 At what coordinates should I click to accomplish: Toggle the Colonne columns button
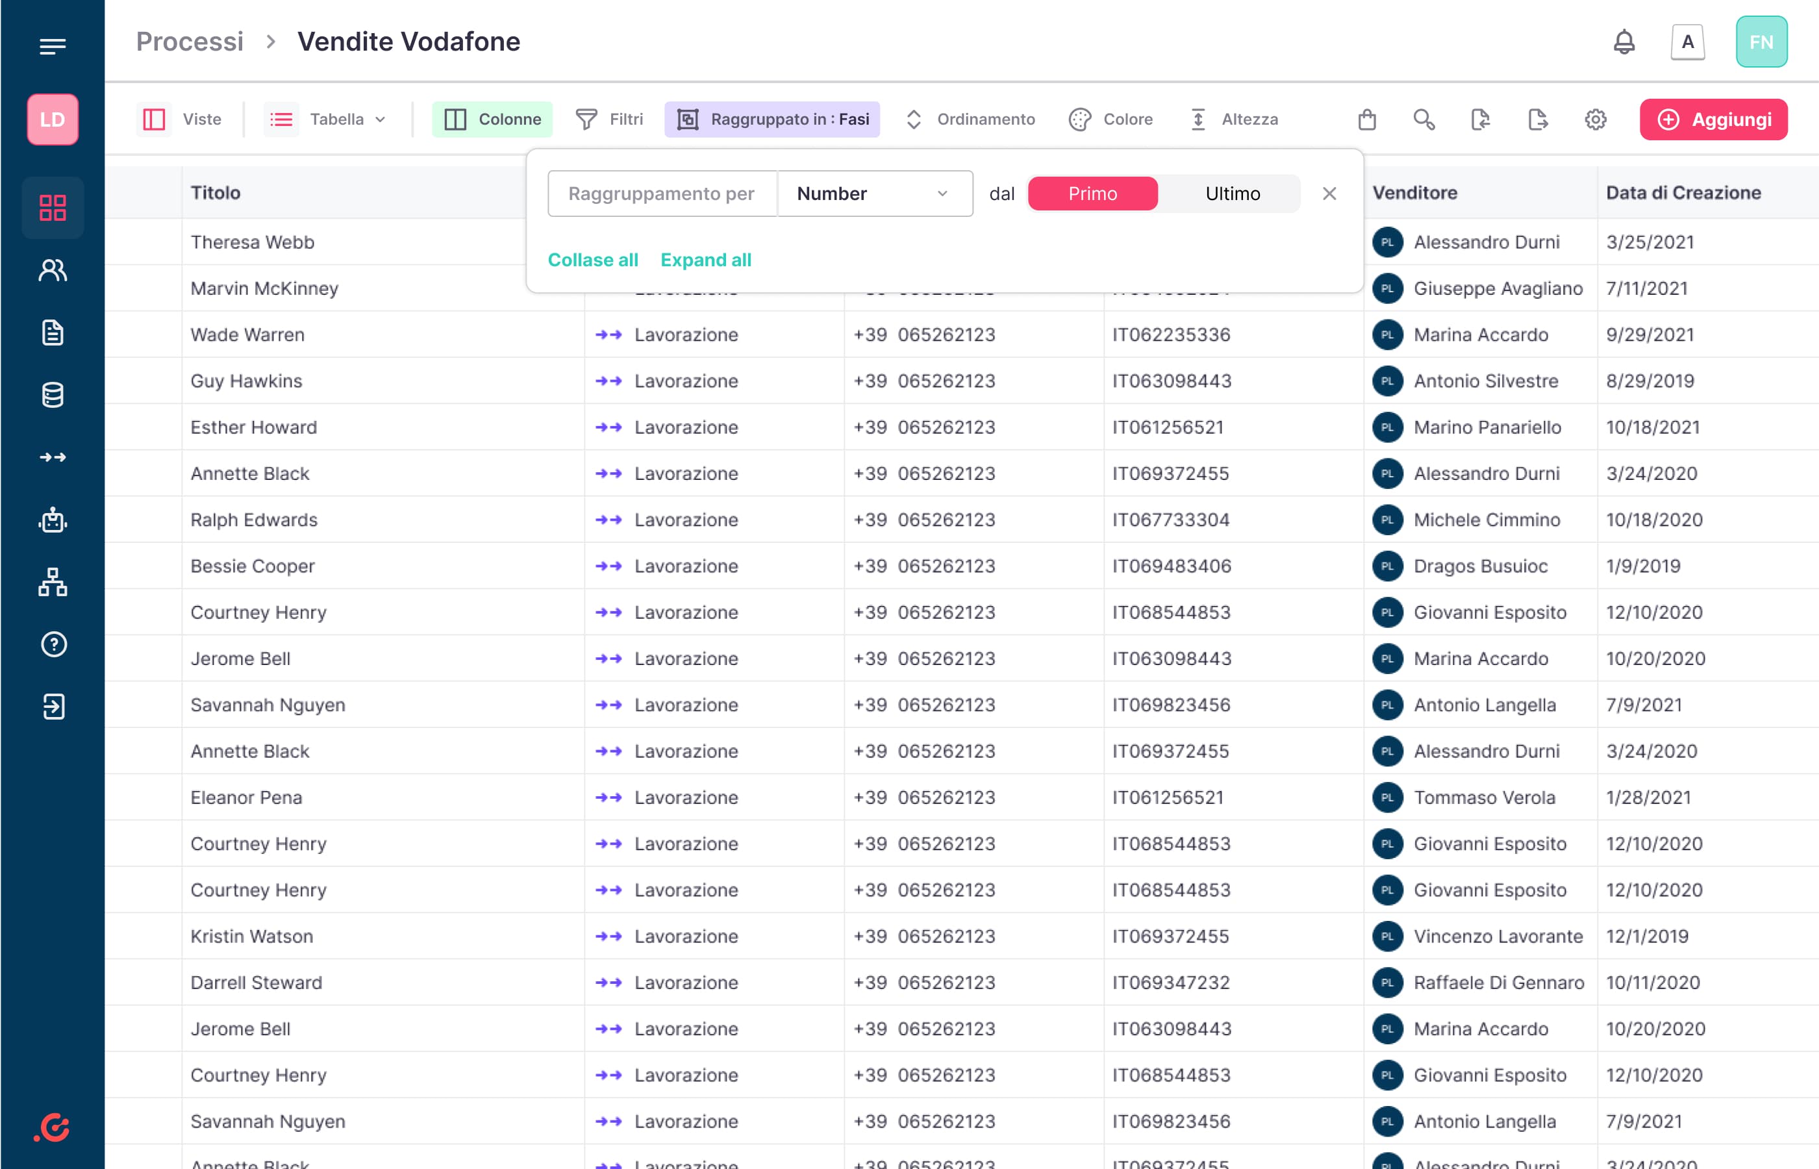click(492, 119)
